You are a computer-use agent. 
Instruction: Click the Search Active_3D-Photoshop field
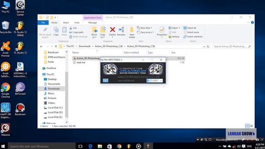232,46
